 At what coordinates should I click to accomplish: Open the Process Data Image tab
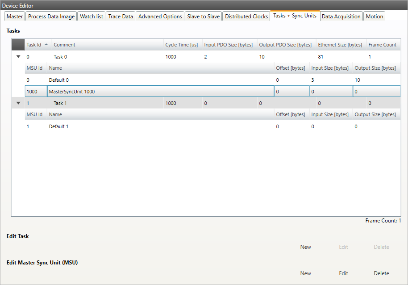[x=51, y=17]
